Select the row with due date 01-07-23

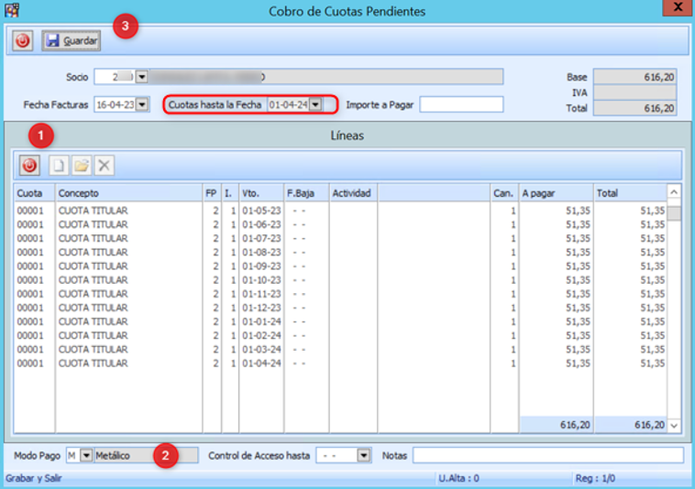point(340,238)
